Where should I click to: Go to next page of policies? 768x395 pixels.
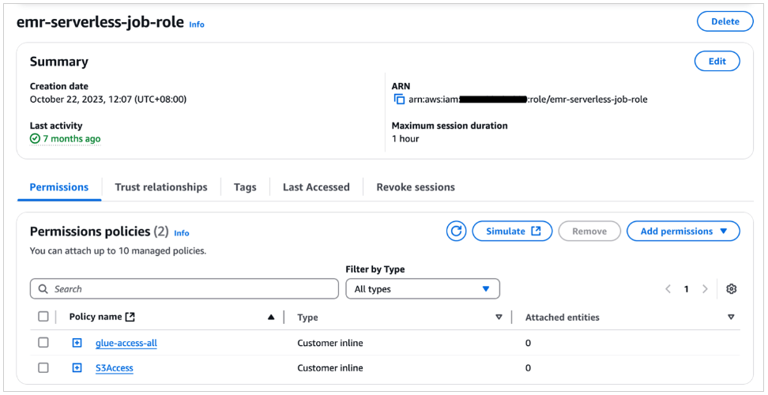(x=705, y=289)
